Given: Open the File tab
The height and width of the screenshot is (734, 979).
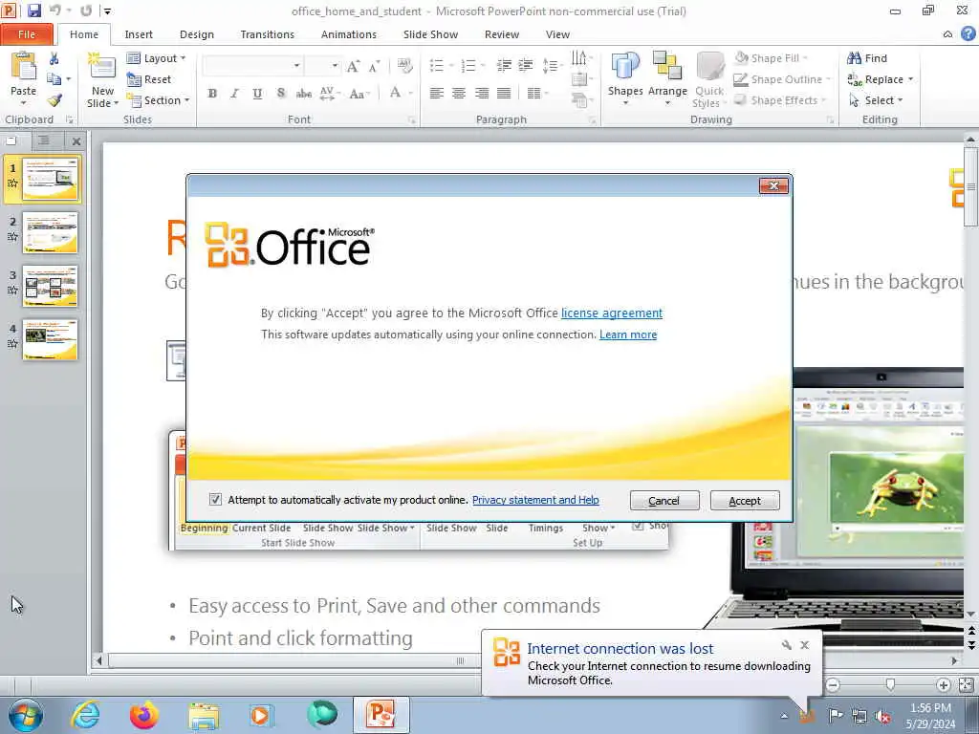Looking at the screenshot, I should tap(27, 34).
